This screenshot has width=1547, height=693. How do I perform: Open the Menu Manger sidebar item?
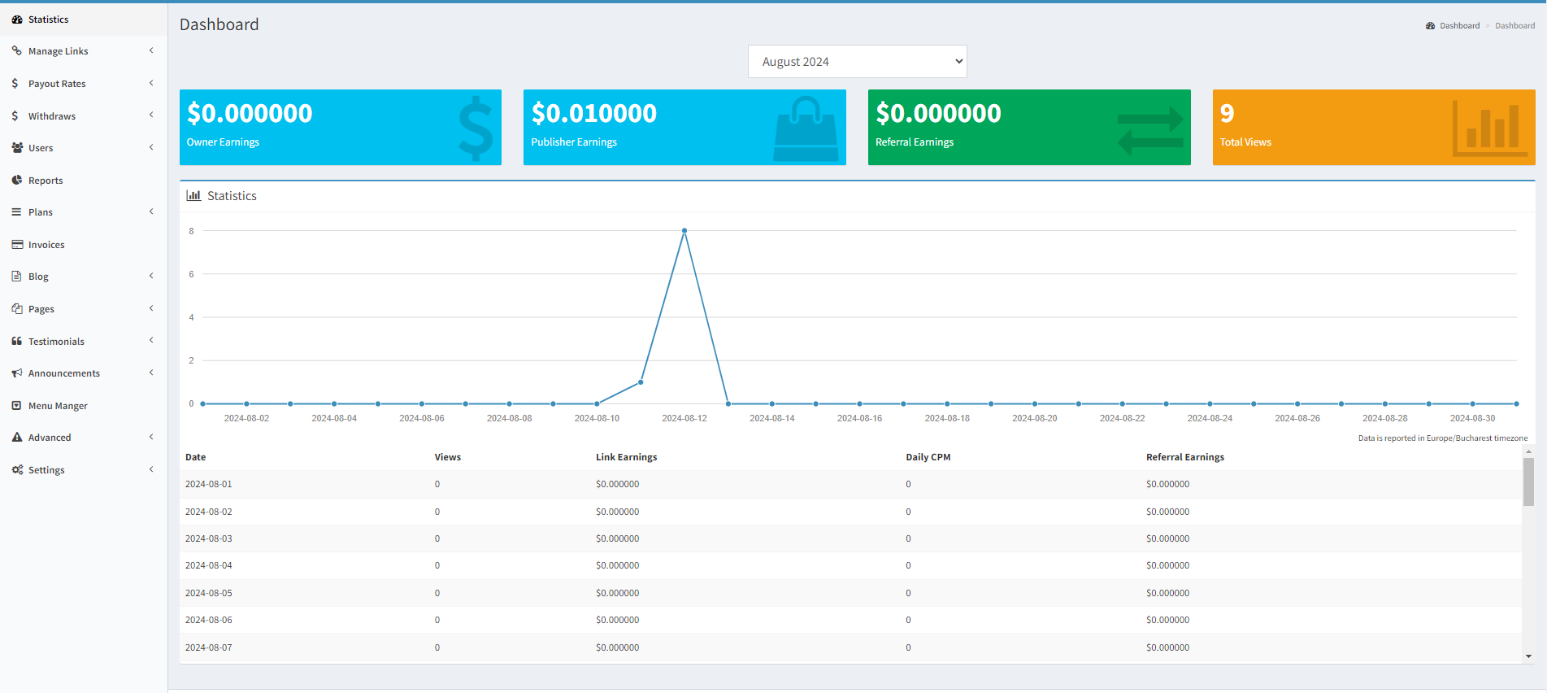pos(84,406)
